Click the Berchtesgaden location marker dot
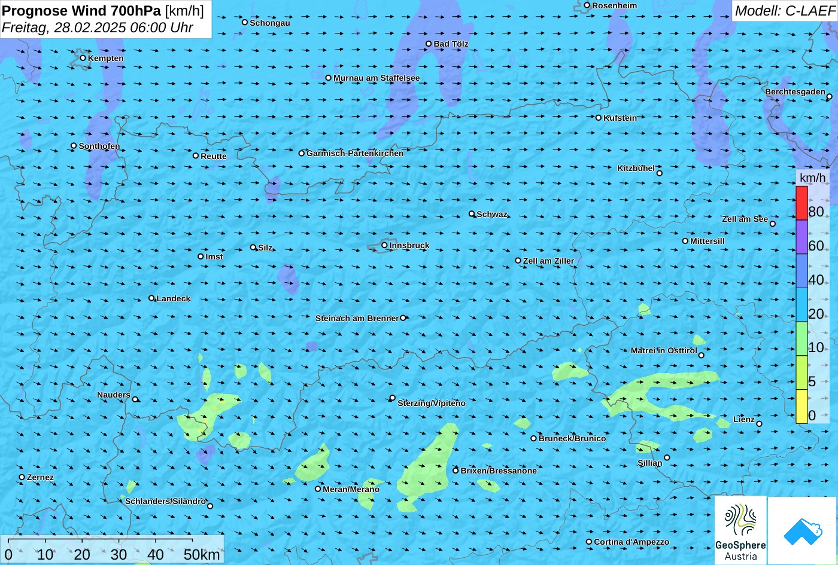Viewport: 838px width, 565px height. click(830, 96)
